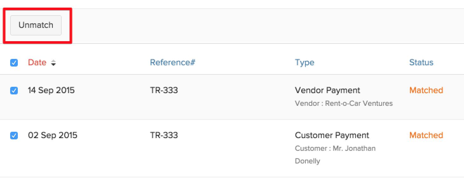Click vendor name Rent-o-Car Ventures
This screenshot has height=178, width=464.
point(358,103)
